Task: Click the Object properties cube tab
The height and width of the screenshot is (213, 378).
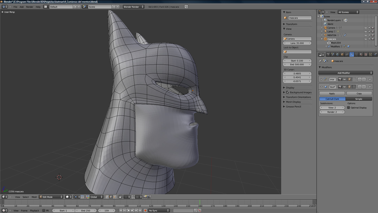Action: point(342,54)
